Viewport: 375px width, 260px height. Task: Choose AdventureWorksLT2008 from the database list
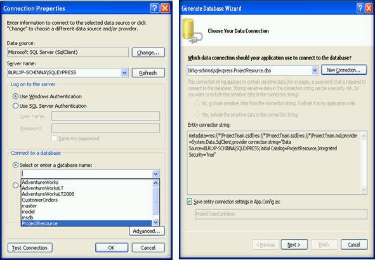[87, 194]
